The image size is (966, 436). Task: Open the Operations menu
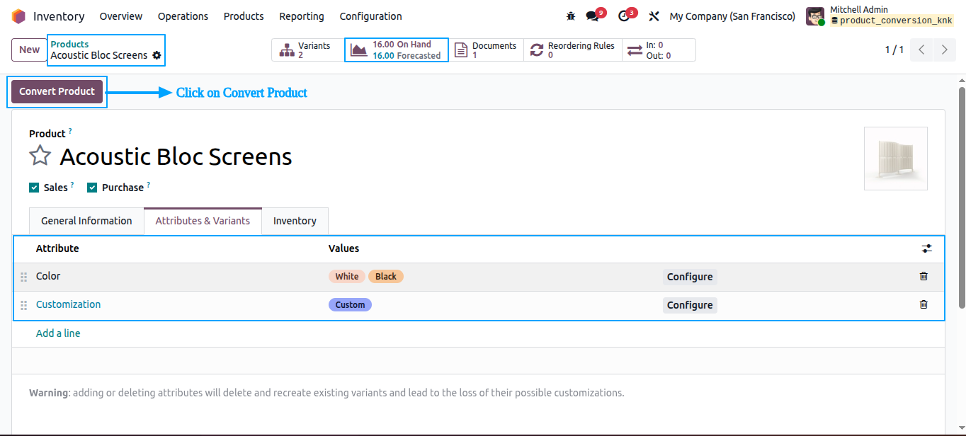183,16
